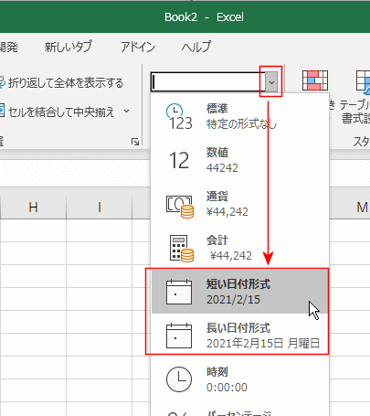Toggle セルを結合して中央揃え merge and center
This screenshot has height=416, width=370.
coord(58,112)
